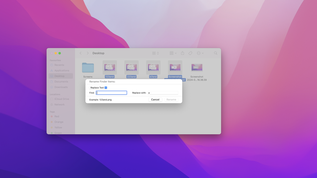
Task: Open Documents in the Finder sidebar
Action: coord(61,81)
